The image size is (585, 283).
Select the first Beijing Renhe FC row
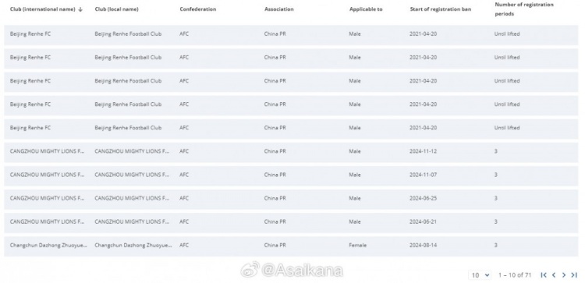[291, 34]
